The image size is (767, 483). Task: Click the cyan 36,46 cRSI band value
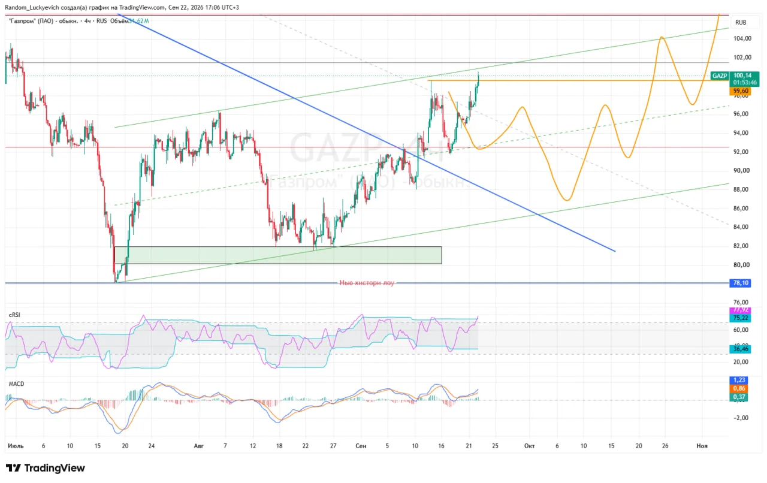click(x=741, y=349)
